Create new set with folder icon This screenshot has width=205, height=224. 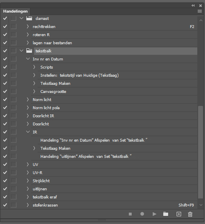166,214
